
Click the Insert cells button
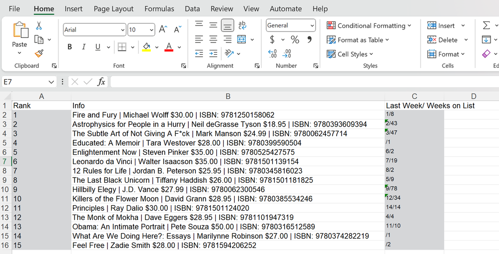(441, 25)
